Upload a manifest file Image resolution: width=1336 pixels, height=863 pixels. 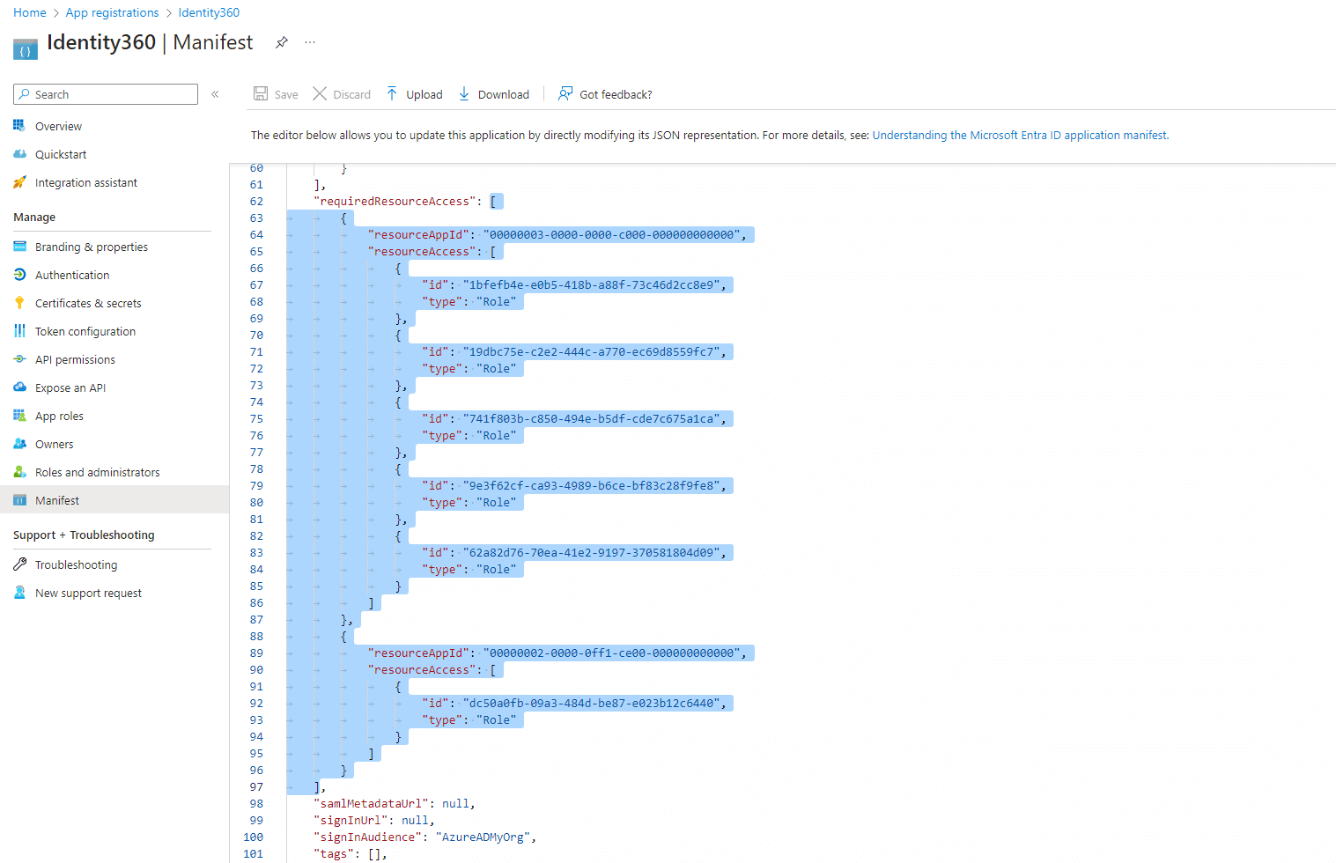coord(414,93)
